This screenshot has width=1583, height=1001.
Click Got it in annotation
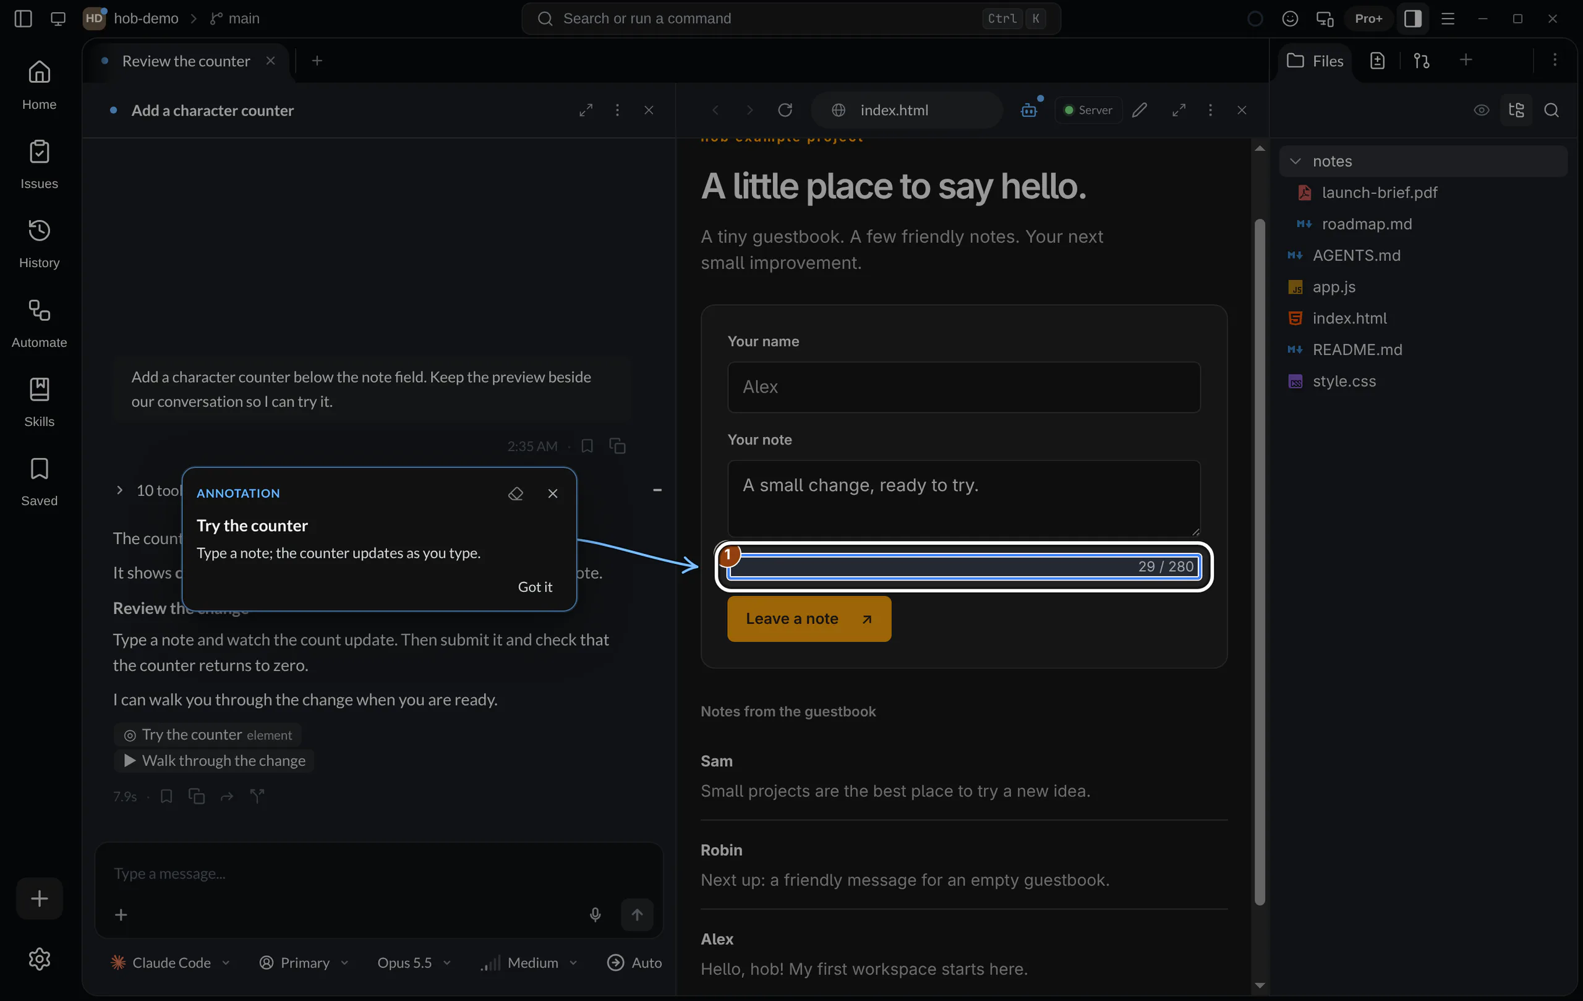click(x=535, y=587)
